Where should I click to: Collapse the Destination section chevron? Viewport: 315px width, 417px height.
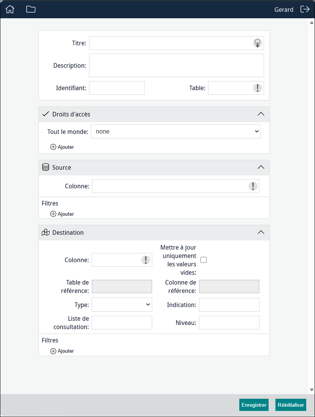point(261,232)
